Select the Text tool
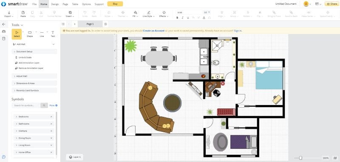This screenshot has width=340, height=162. point(53,34)
